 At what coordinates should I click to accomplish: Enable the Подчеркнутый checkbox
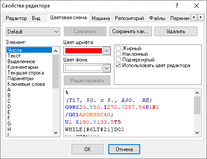118,60
